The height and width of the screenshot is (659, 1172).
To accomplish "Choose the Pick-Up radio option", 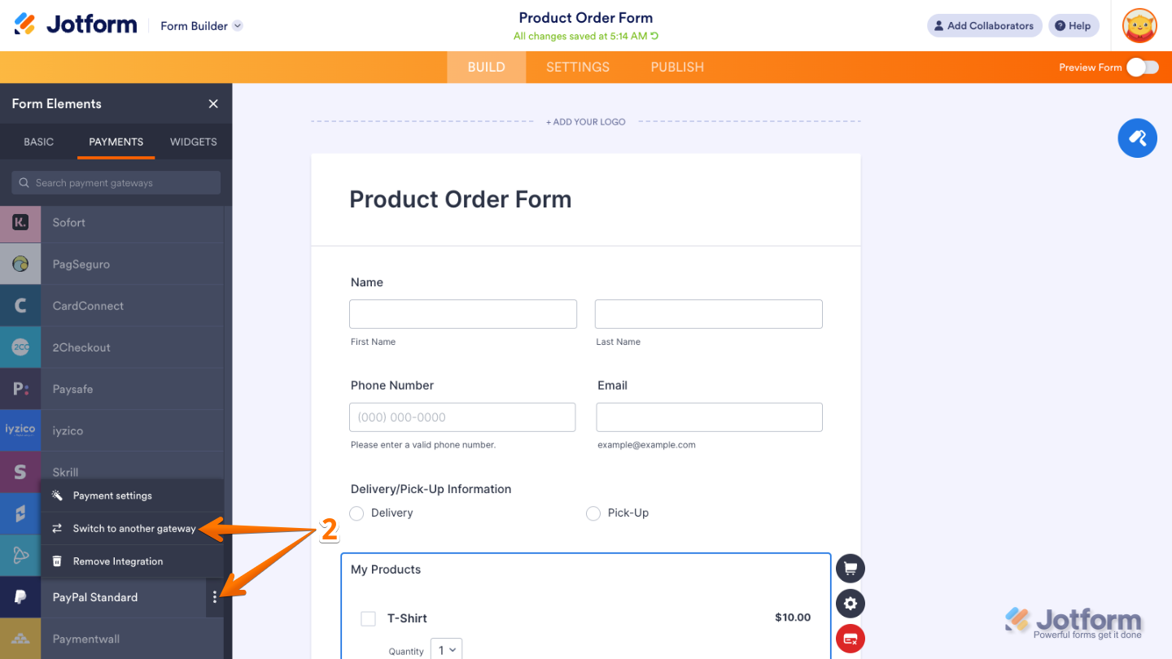I will pos(593,513).
